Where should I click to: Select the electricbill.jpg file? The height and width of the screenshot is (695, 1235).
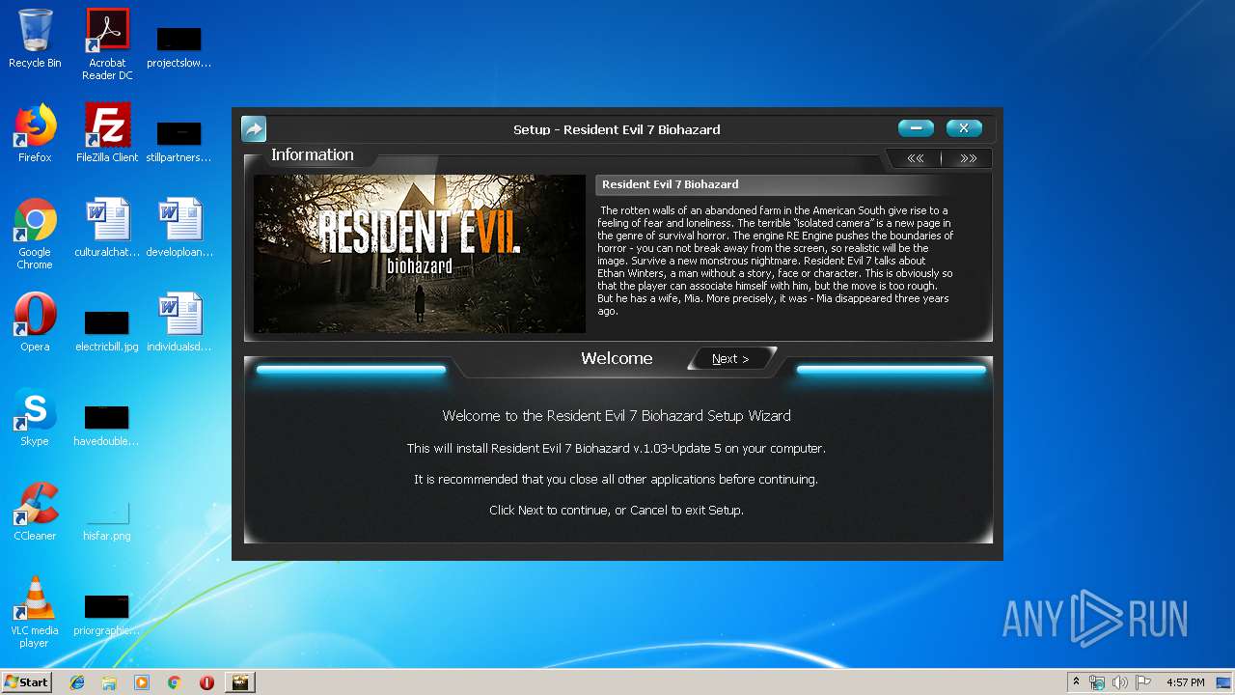point(107,329)
